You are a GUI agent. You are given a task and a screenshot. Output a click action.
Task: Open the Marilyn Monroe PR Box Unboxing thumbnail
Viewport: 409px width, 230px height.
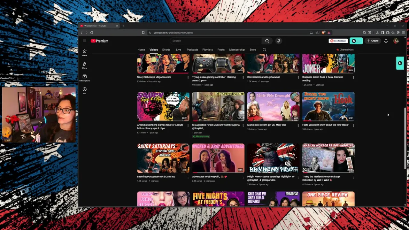[x=328, y=158]
